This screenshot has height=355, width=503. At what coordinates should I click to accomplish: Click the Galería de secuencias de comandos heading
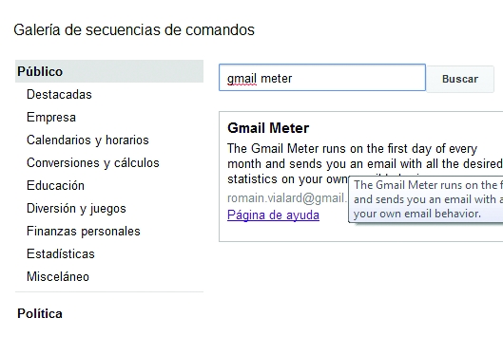pyautogui.click(x=134, y=29)
